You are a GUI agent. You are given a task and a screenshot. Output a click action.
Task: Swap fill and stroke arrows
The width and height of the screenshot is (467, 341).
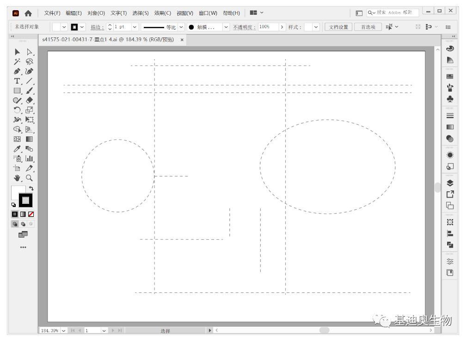click(x=31, y=189)
